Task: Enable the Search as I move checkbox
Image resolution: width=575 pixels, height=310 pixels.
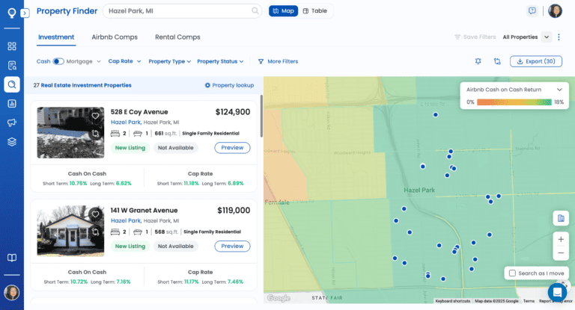Action: (x=512, y=273)
